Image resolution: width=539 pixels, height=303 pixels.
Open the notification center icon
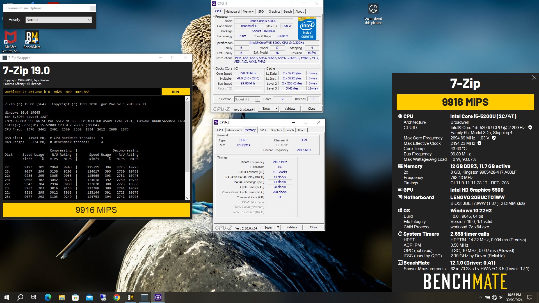click(x=530, y=297)
